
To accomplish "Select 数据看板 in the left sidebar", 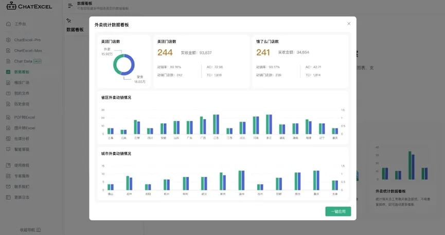I will (22, 72).
